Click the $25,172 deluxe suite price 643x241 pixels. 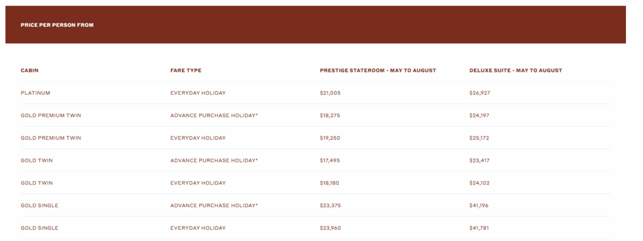[479, 138]
